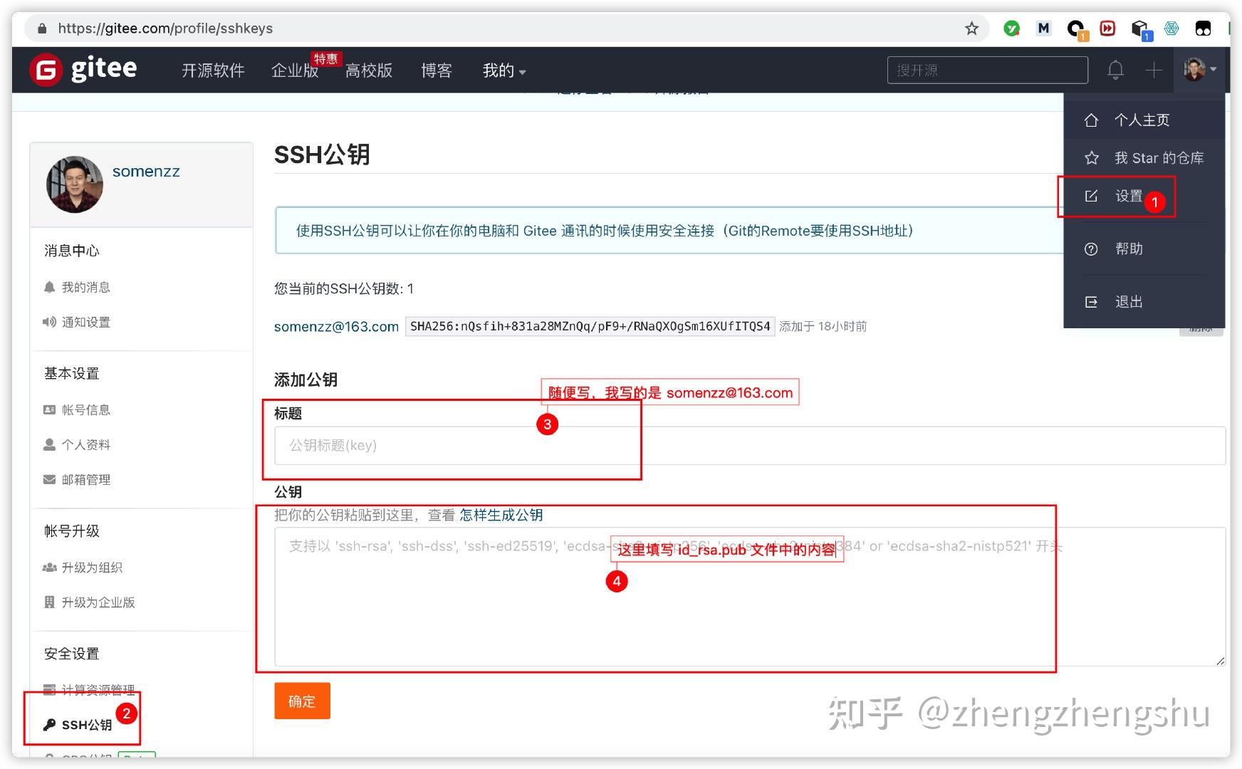Click the envelope icon beside 邮箱管理

pyautogui.click(x=49, y=478)
